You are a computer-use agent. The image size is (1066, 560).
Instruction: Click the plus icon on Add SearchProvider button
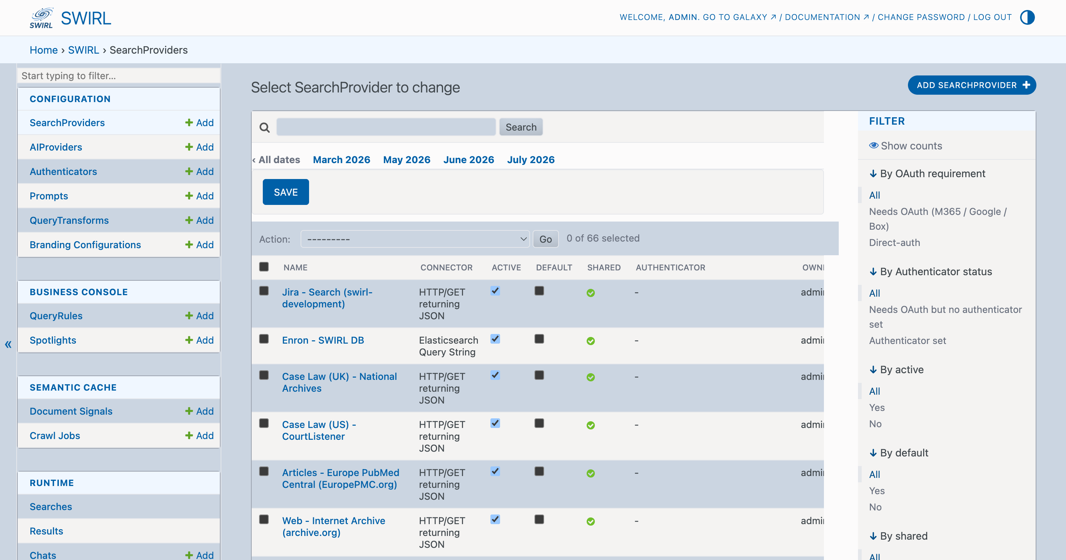1026,85
